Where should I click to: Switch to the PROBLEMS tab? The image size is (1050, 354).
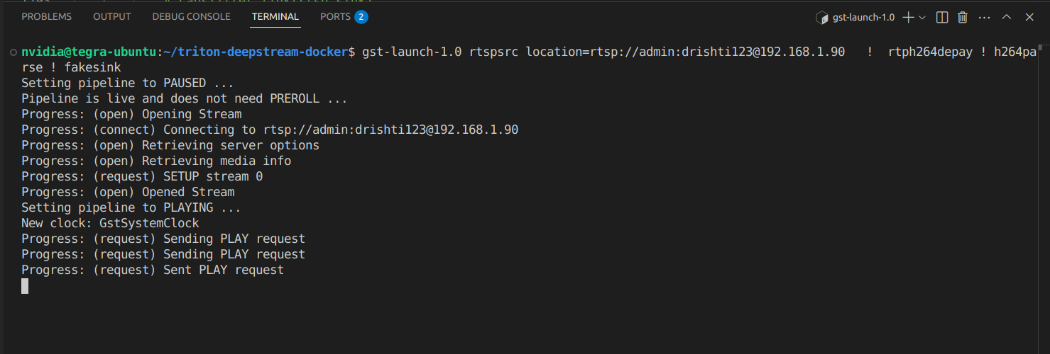tap(47, 16)
